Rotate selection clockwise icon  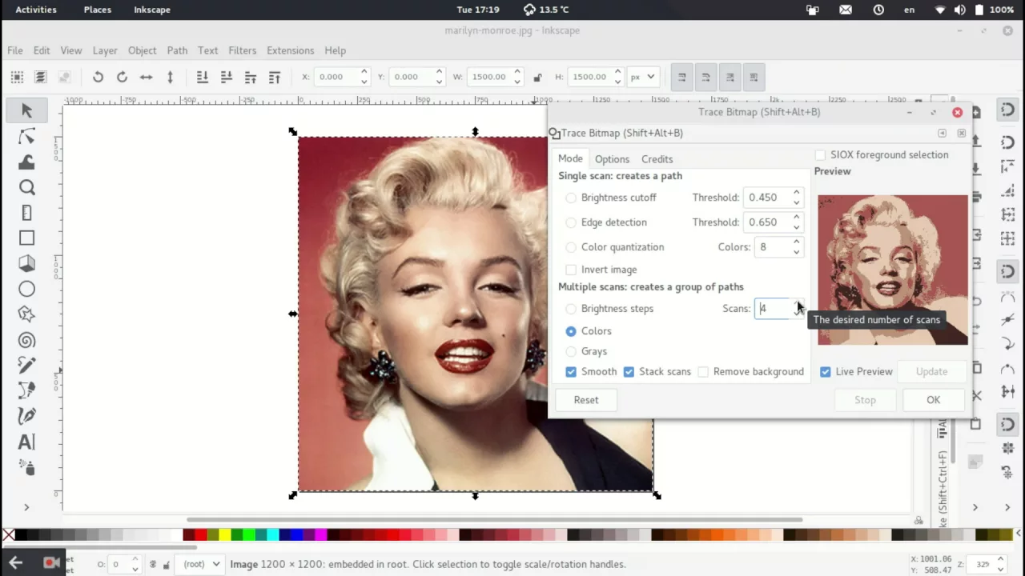point(122,77)
